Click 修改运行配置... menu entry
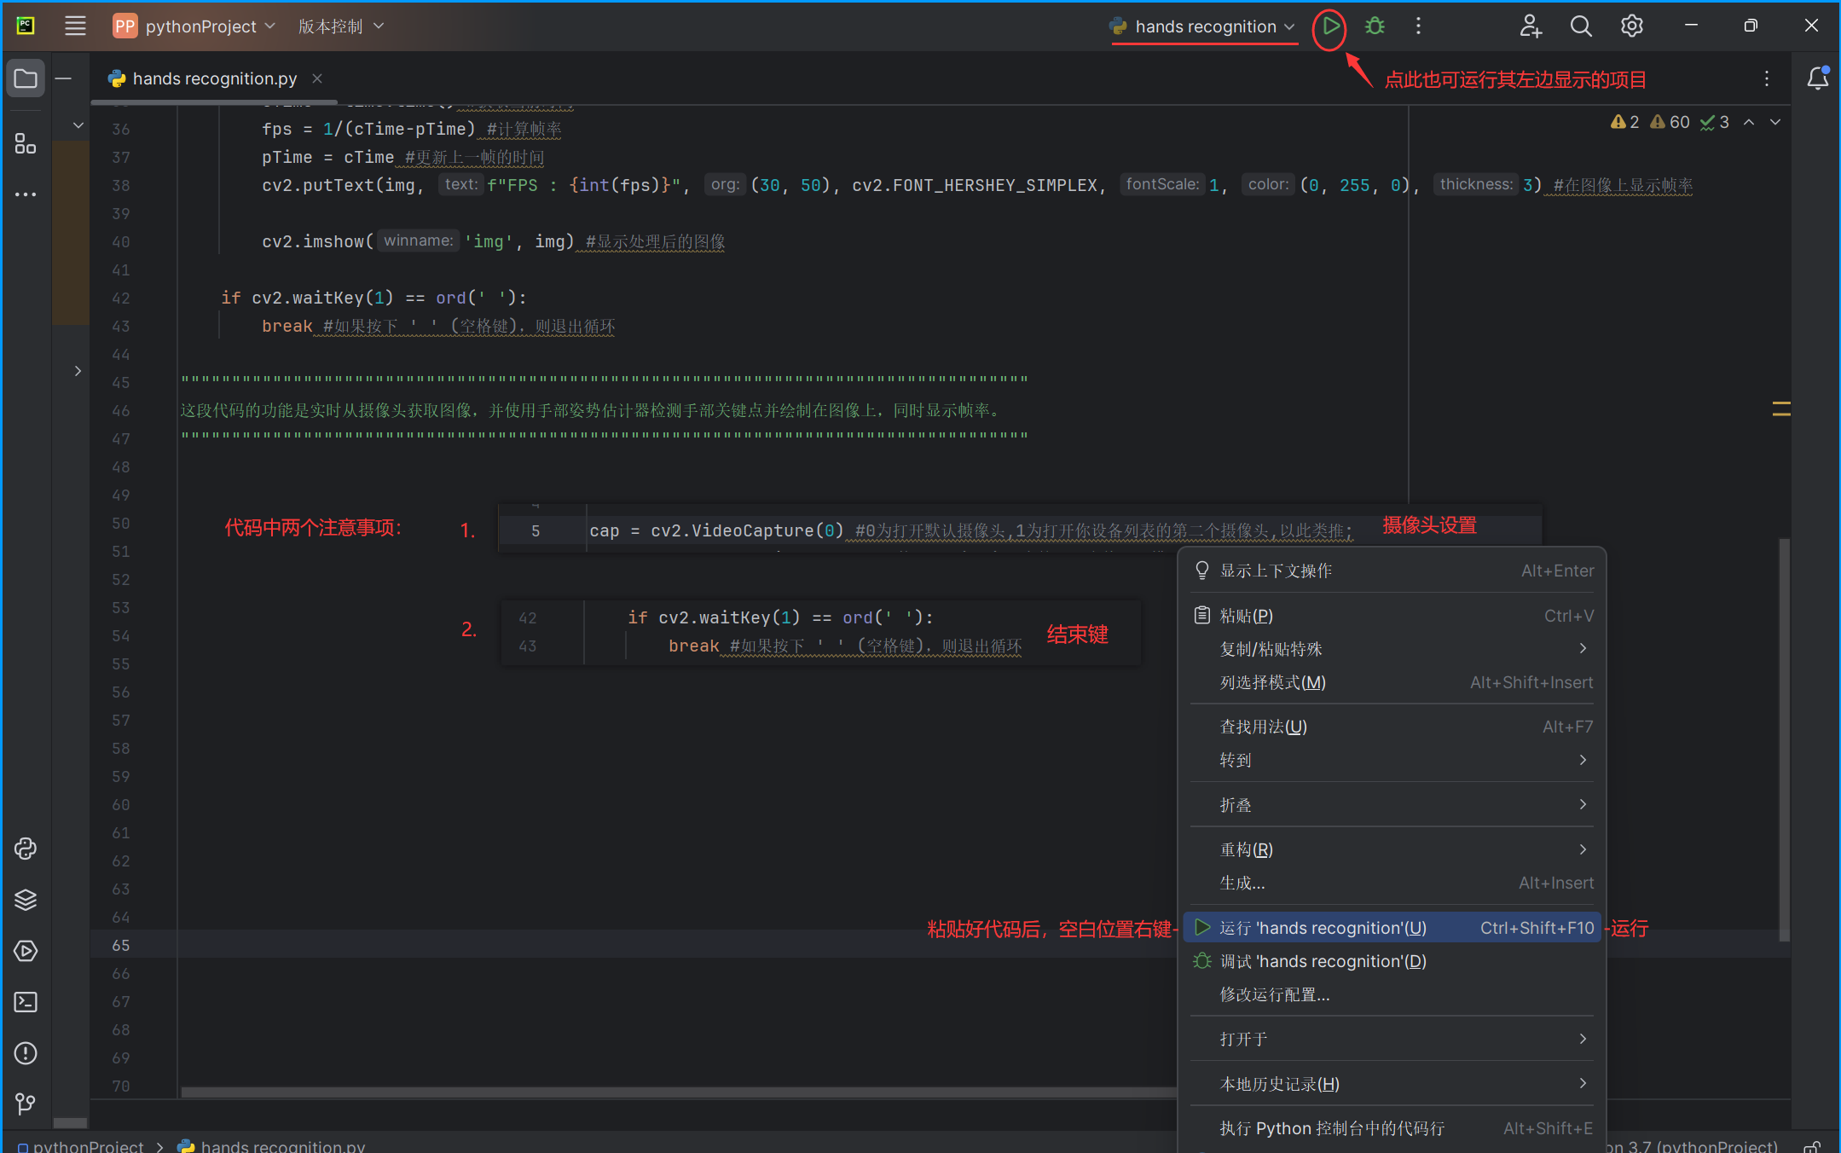1841x1153 pixels. 1274,994
